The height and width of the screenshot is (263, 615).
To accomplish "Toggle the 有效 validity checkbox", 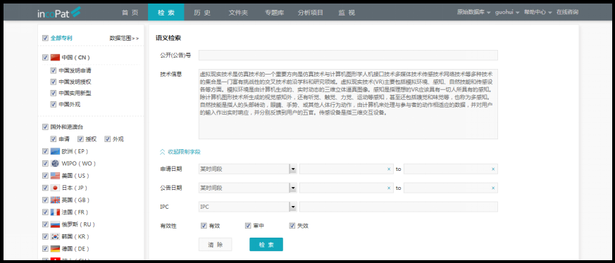I will click(x=204, y=226).
